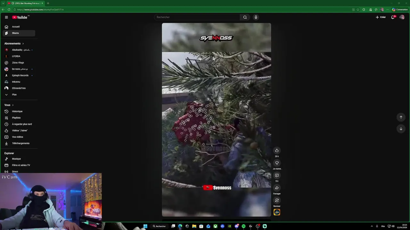Open the Créer upload menu

pyautogui.click(x=381, y=17)
